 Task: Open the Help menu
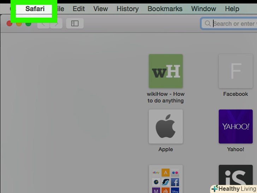click(x=232, y=9)
